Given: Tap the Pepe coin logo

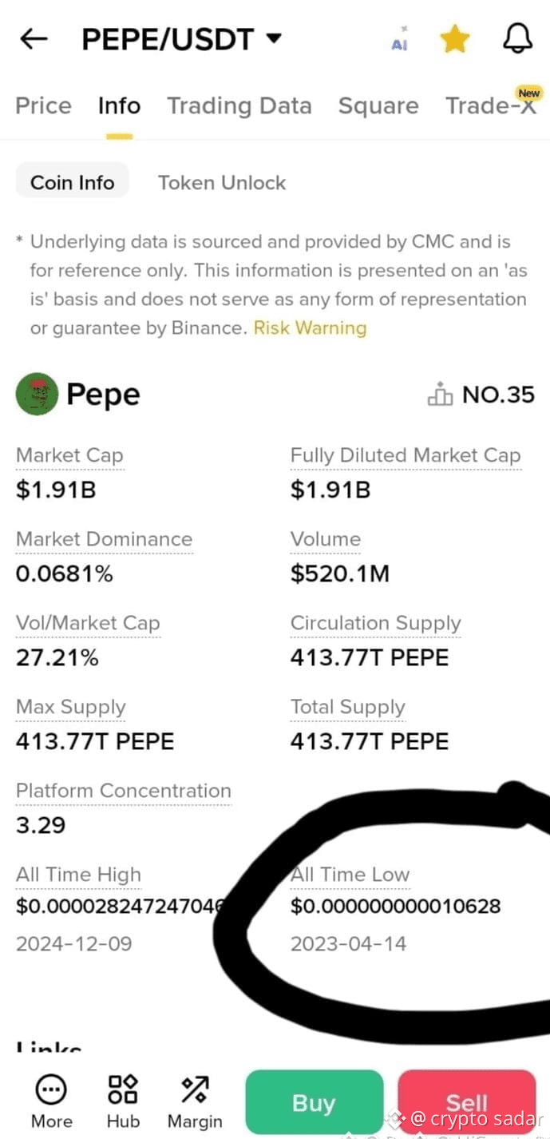Looking at the screenshot, I should [37, 394].
